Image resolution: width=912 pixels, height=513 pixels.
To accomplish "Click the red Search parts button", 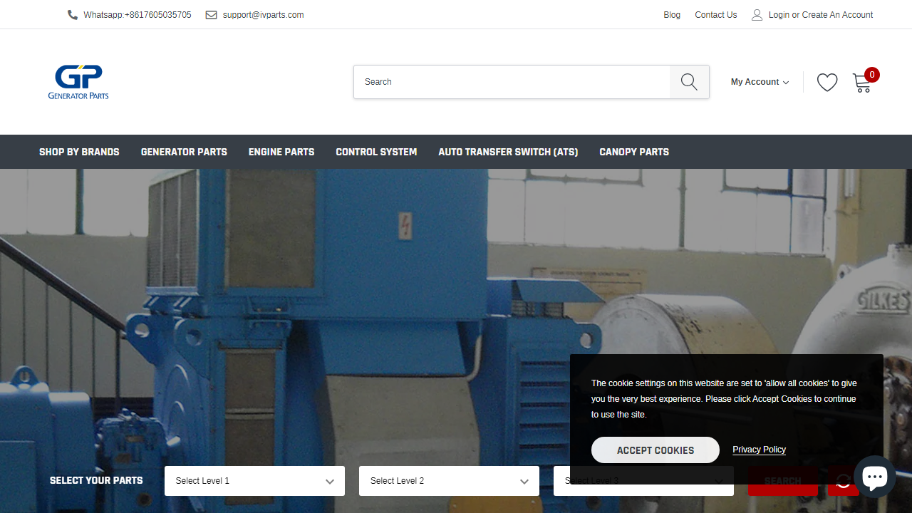I will click(782, 481).
